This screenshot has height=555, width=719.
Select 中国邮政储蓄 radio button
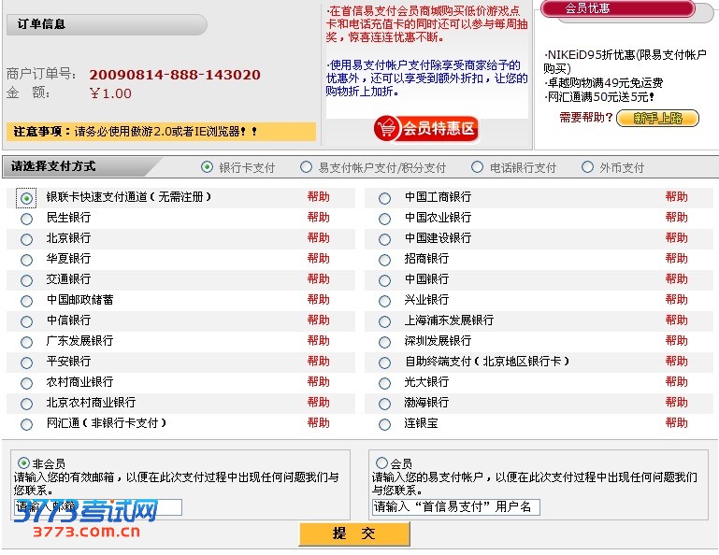point(26,301)
